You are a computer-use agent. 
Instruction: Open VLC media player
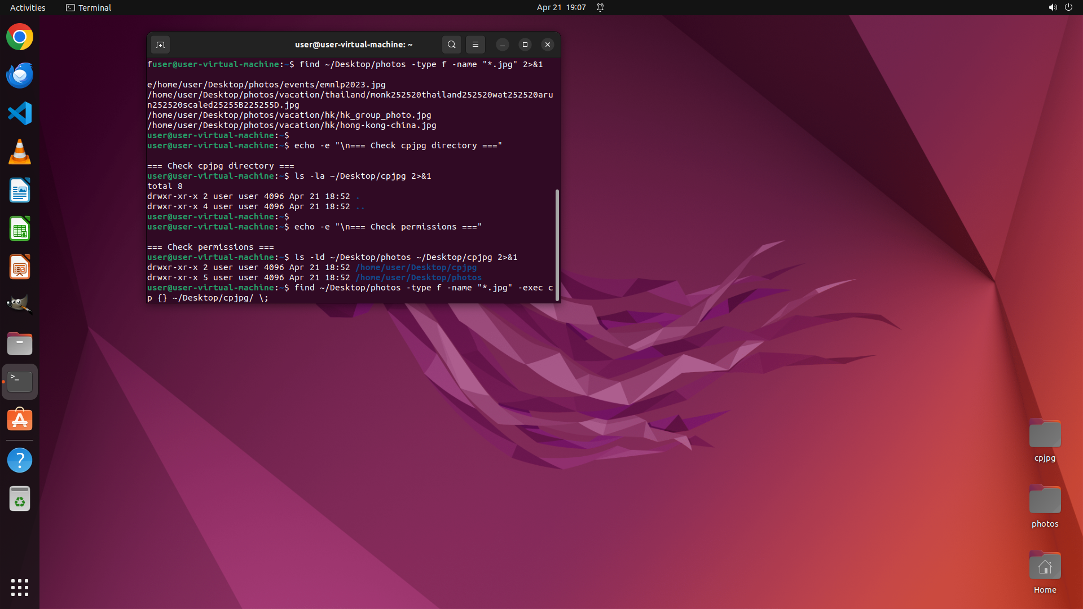click(20, 152)
